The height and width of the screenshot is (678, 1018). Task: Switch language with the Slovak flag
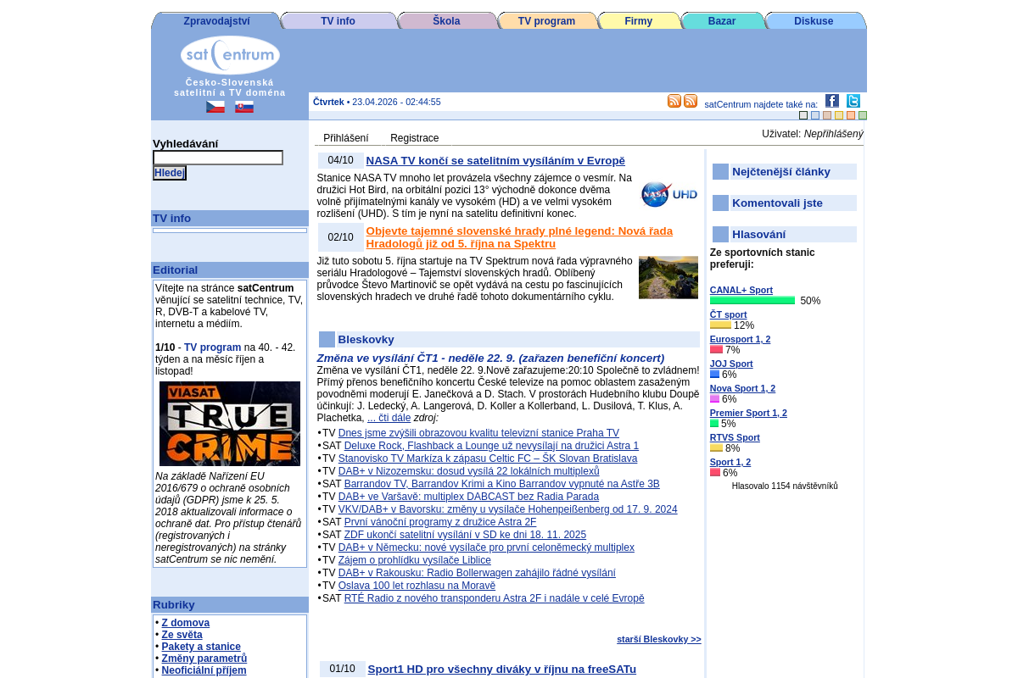coord(244,107)
